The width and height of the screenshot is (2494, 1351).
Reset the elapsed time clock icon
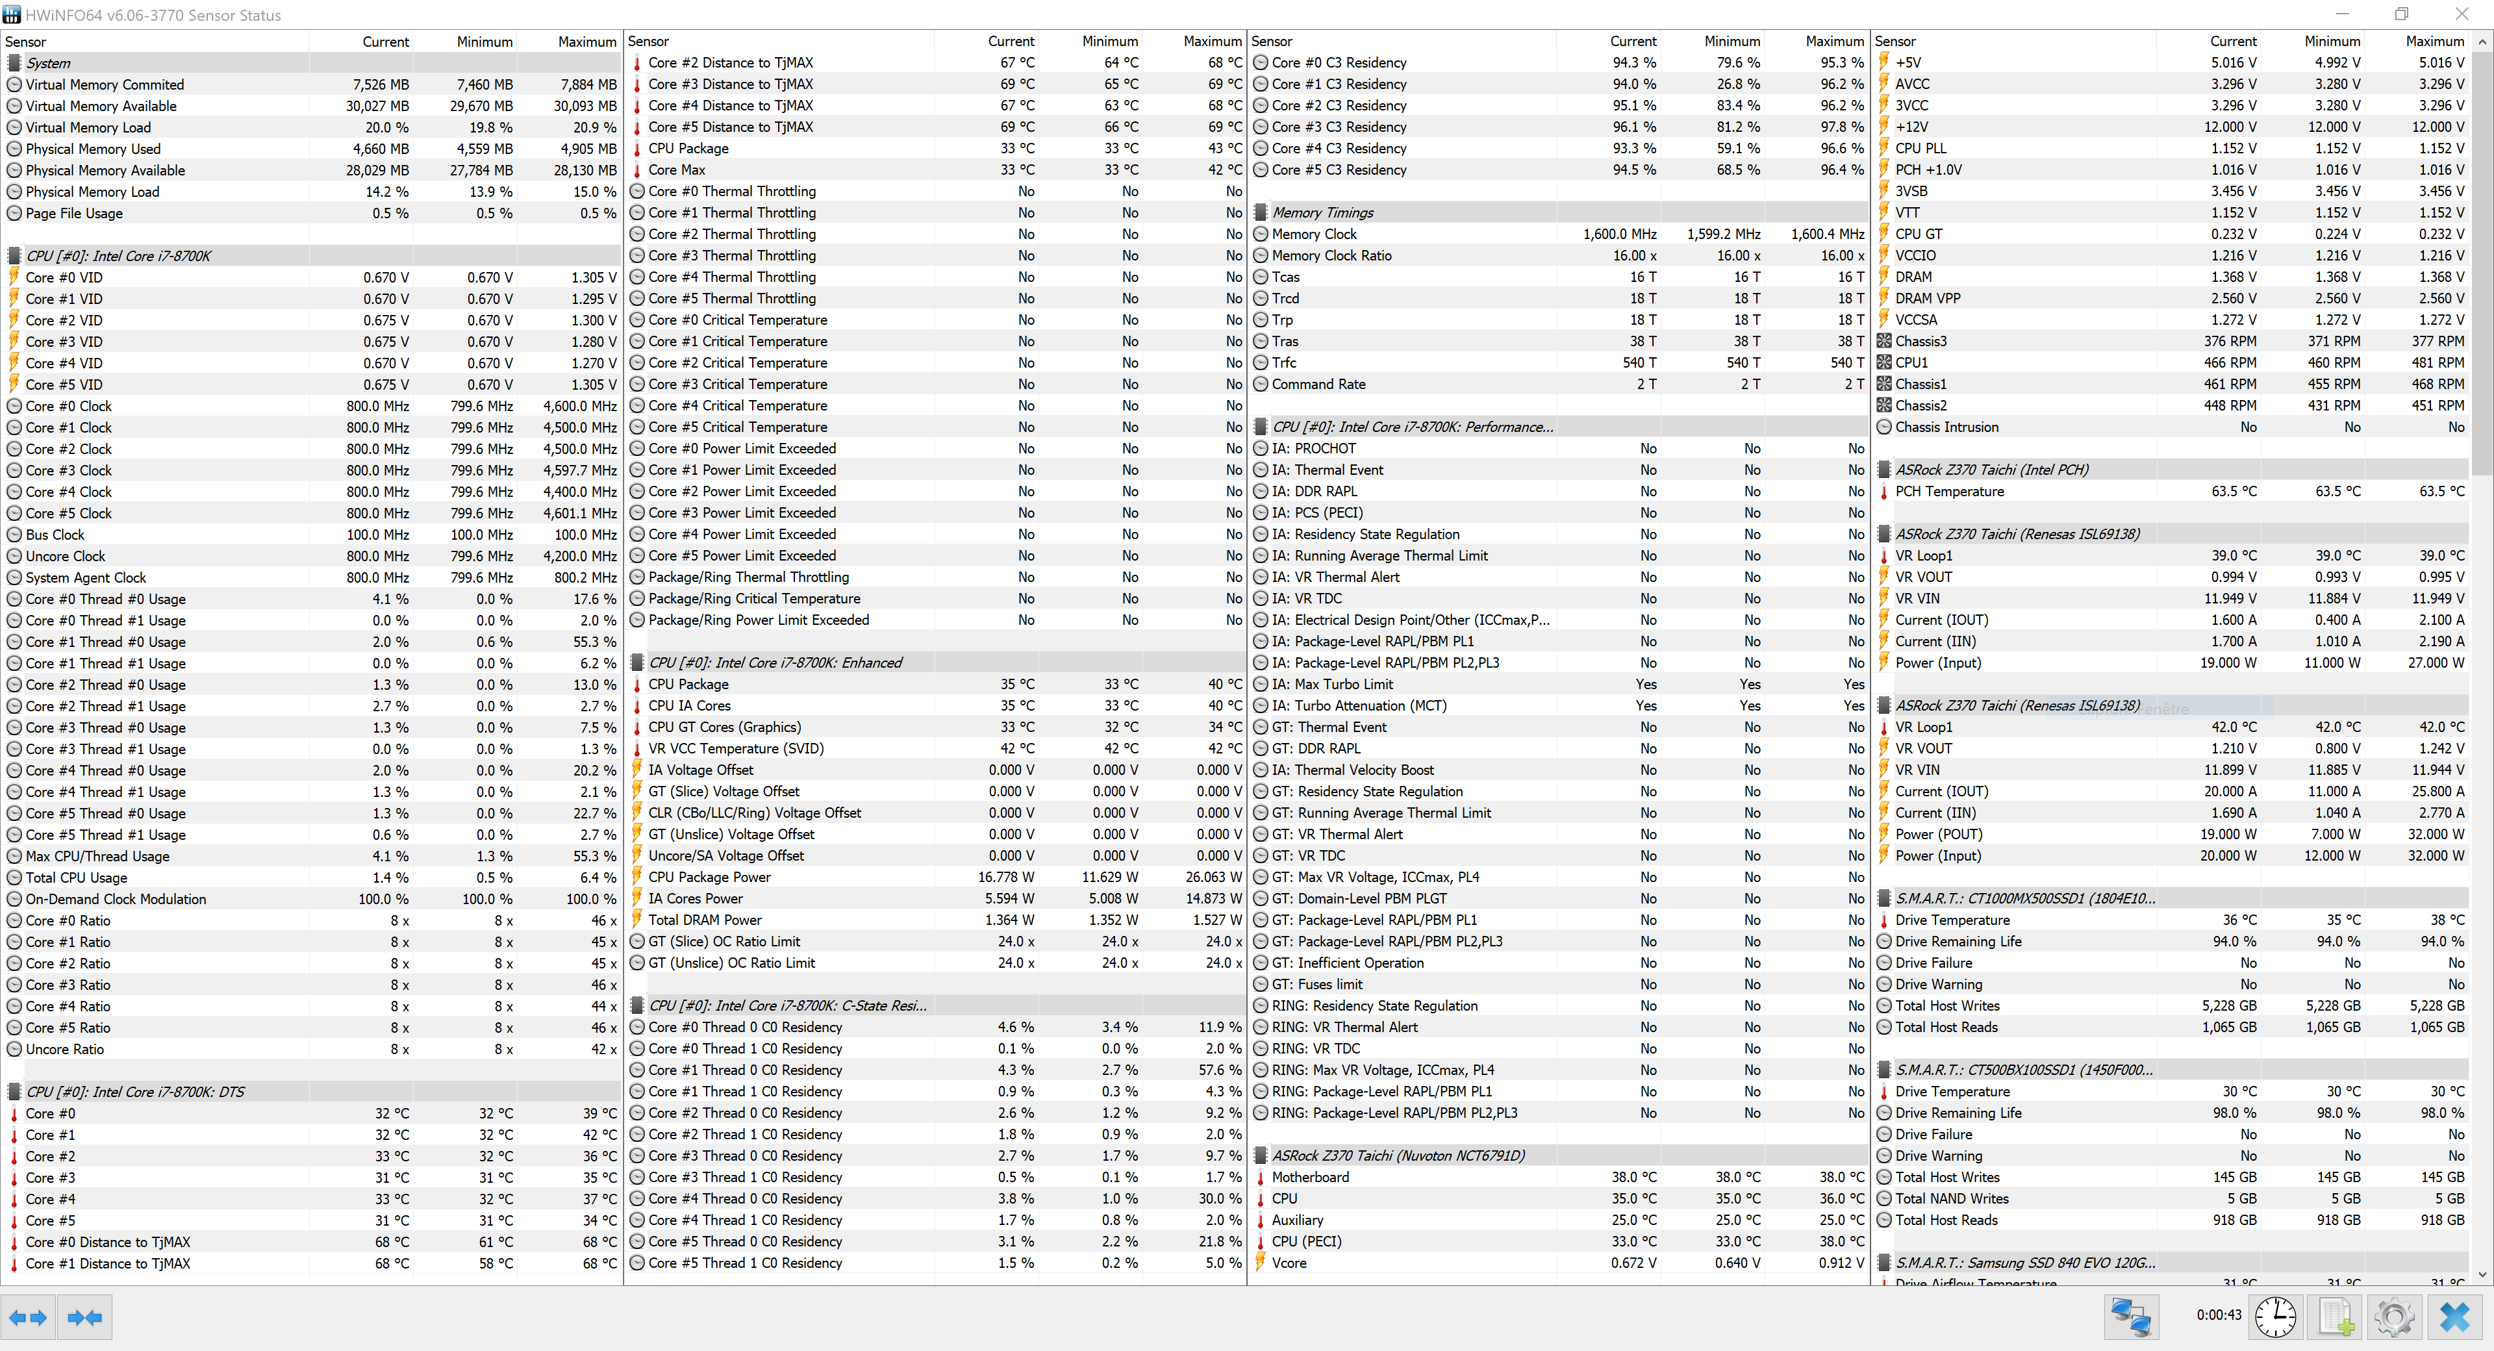2275,1317
